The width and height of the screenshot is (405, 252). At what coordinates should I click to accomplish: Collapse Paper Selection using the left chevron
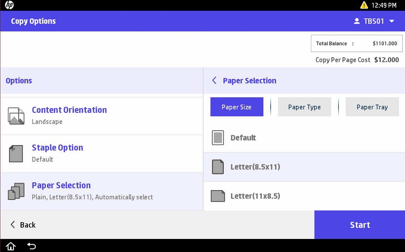(x=214, y=81)
